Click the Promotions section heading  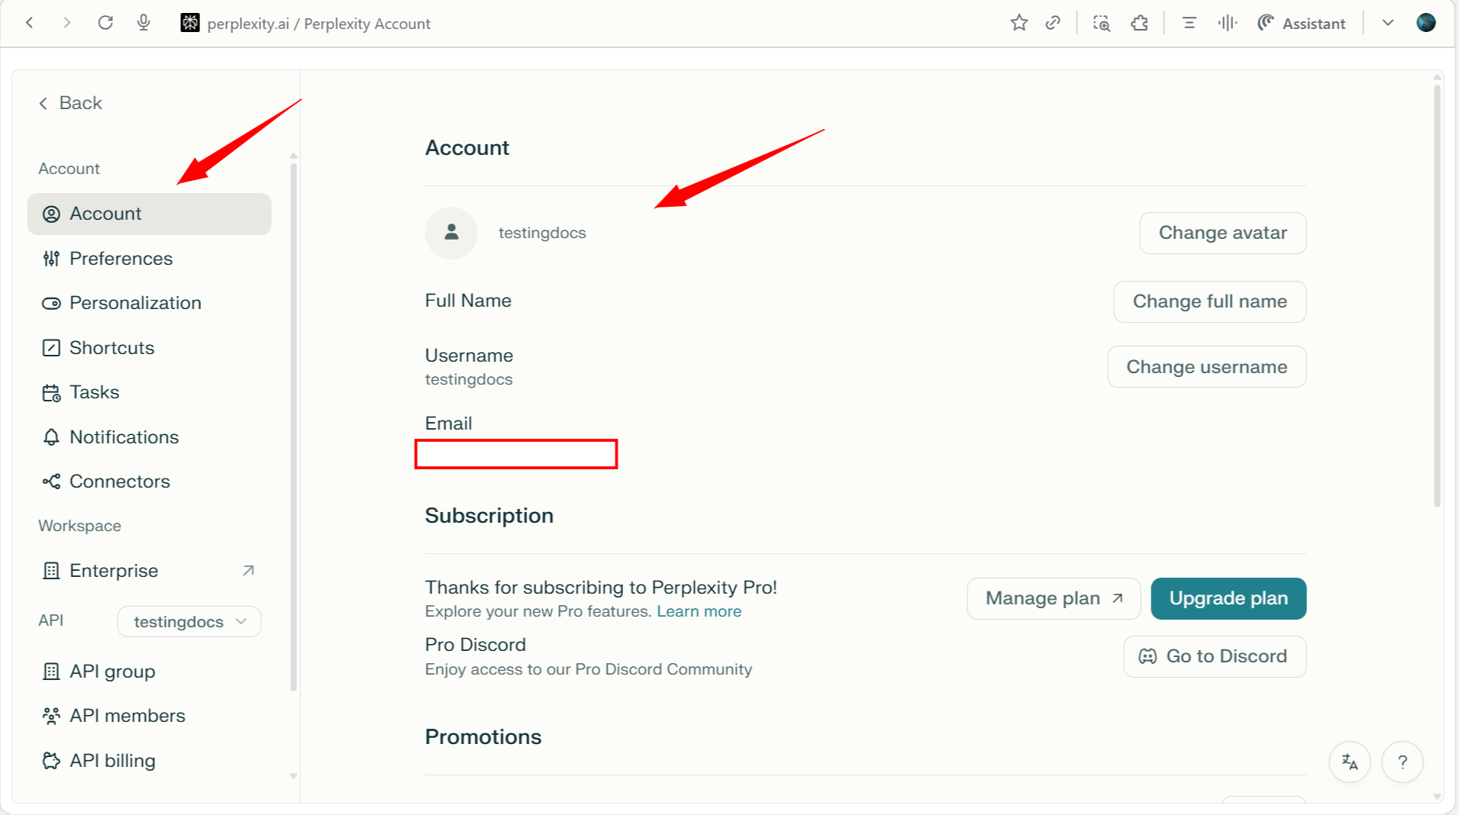click(483, 737)
